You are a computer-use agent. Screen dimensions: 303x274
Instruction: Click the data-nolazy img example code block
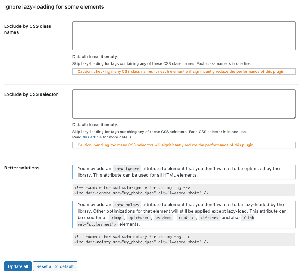point(184,239)
